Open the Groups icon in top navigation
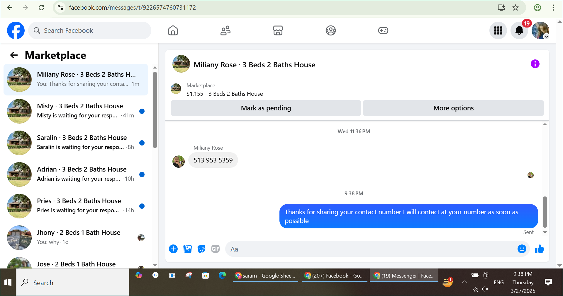The image size is (563, 296). pos(330,30)
